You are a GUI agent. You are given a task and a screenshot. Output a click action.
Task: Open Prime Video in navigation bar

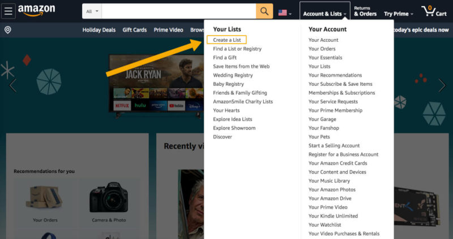(x=168, y=30)
